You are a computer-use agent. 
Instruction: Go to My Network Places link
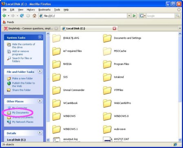point(22,122)
